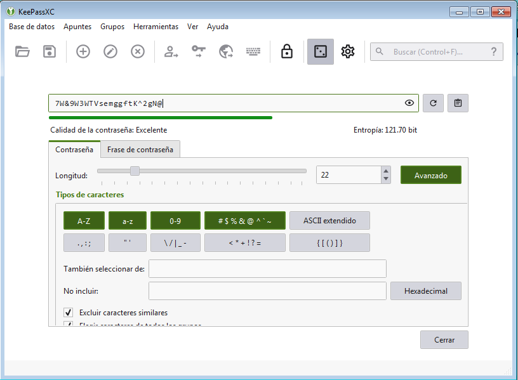The image size is (518, 380).
Task: Open search help question mark
Action: click(493, 51)
